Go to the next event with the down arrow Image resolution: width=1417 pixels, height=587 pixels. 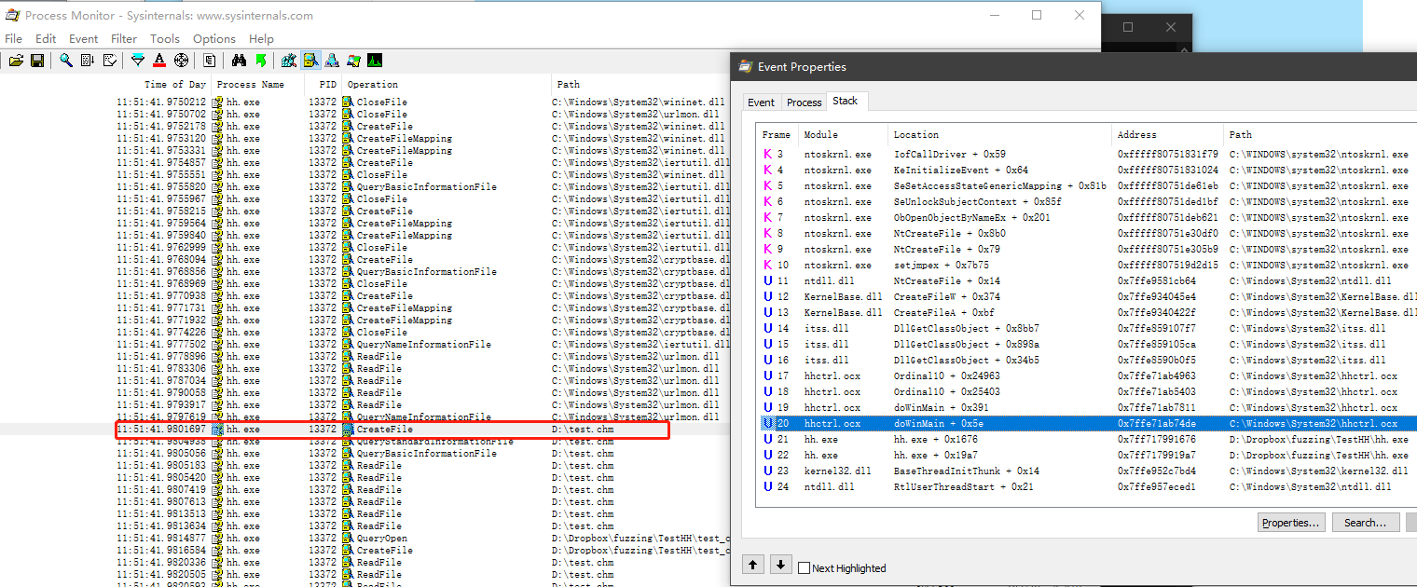pyautogui.click(x=781, y=565)
